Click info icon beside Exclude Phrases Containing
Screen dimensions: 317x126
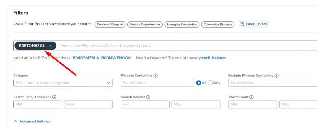(x=277, y=76)
